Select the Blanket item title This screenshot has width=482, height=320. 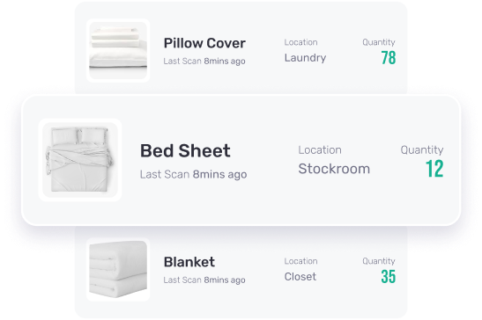coord(189,262)
